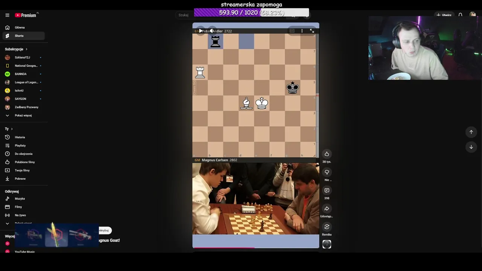The image size is (482, 271).
Task: Click the black rook on chessboard
Action: tap(215, 41)
